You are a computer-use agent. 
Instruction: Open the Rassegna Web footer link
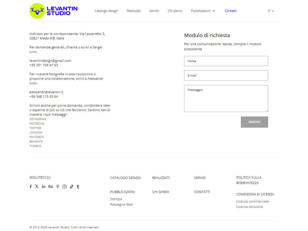(x=121, y=204)
